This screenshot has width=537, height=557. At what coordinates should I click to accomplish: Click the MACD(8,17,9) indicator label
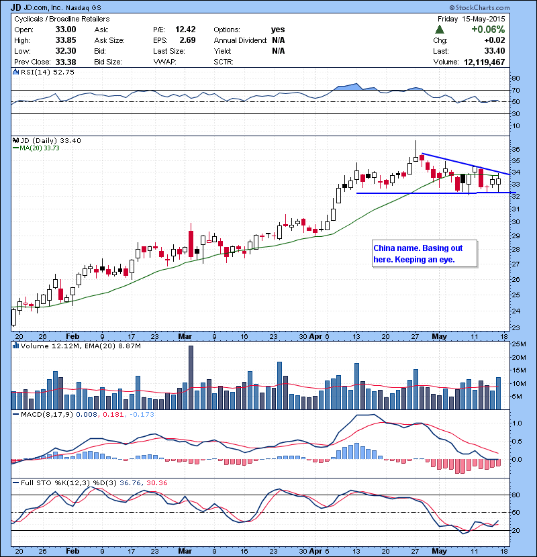[47, 414]
